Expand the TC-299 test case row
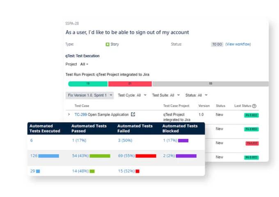Viewport: 279px width, 197px height. tap(69, 115)
